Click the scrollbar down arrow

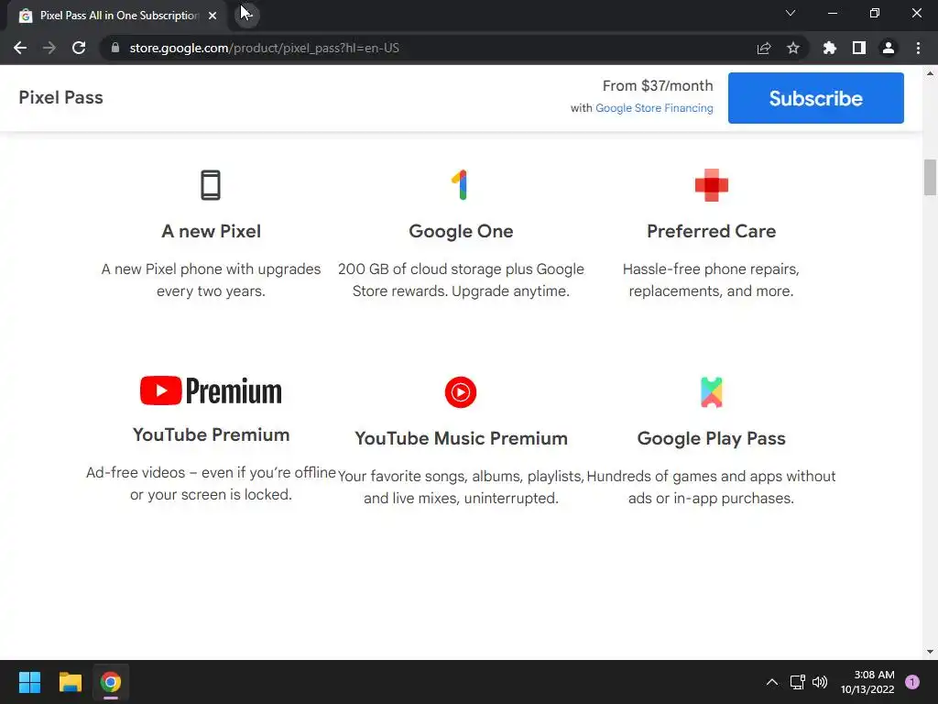pos(930,652)
